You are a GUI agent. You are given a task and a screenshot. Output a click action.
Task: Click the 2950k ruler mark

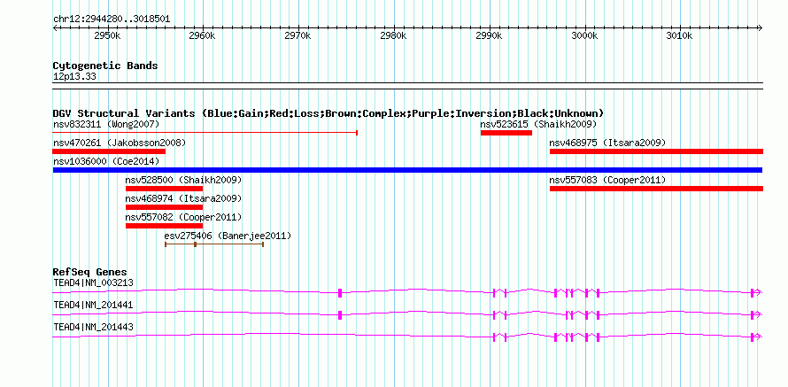pos(107,36)
